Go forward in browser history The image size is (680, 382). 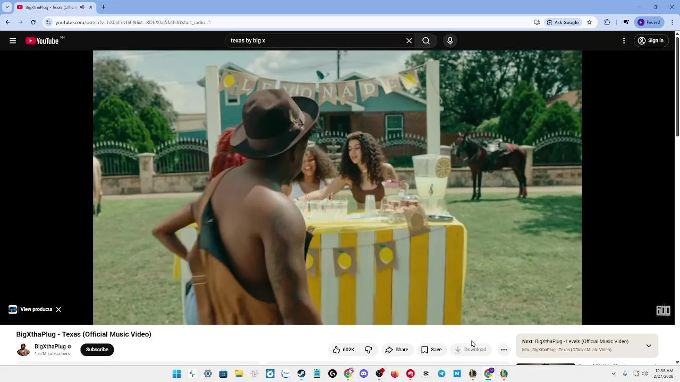tap(20, 22)
